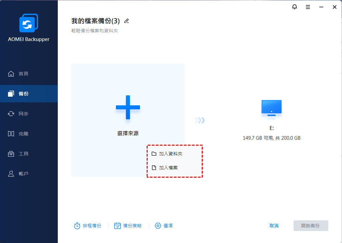Screen dimensions: 342x243
Task: Open the notifications bell icon
Action: pyautogui.click(x=295, y=7)
